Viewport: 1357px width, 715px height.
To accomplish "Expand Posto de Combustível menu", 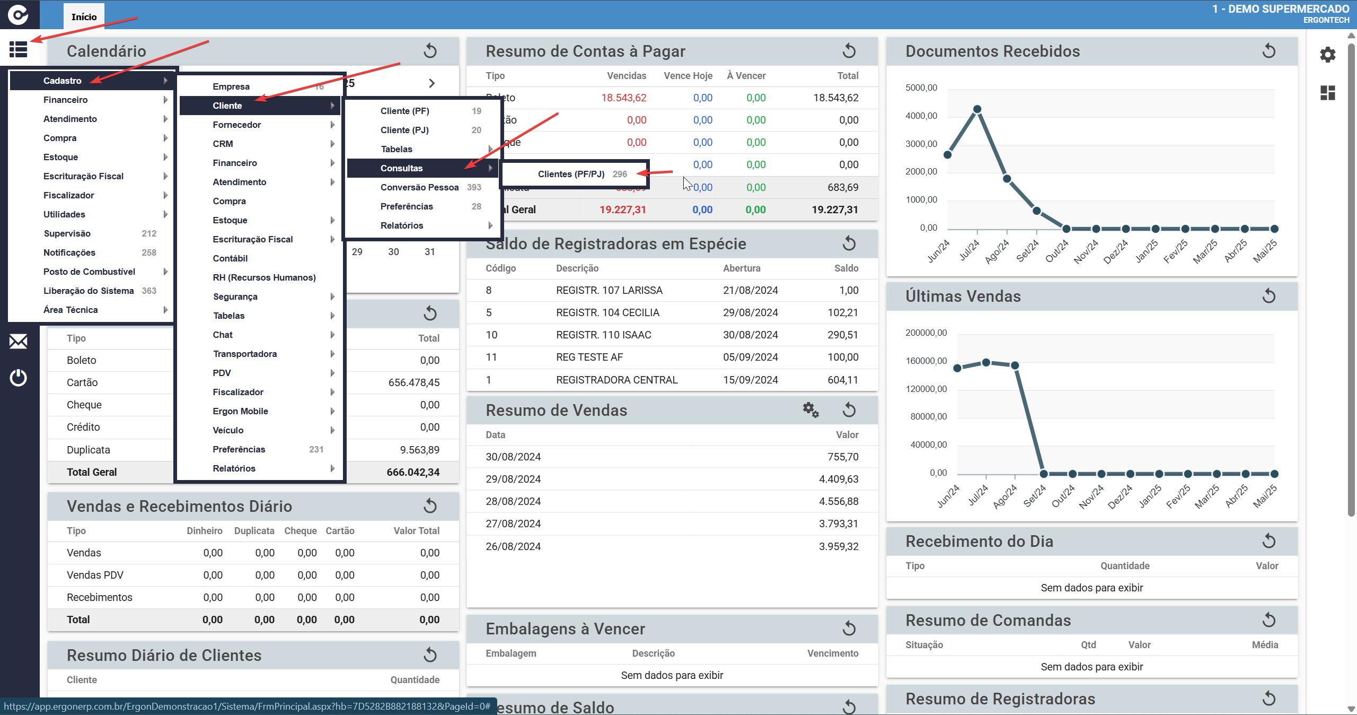I will [92, 272].
